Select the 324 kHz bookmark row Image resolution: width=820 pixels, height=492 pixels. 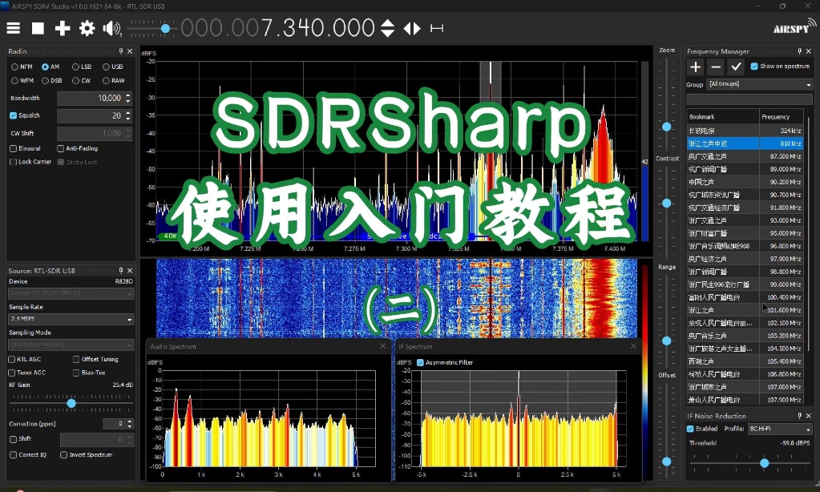tap(745, 131)
